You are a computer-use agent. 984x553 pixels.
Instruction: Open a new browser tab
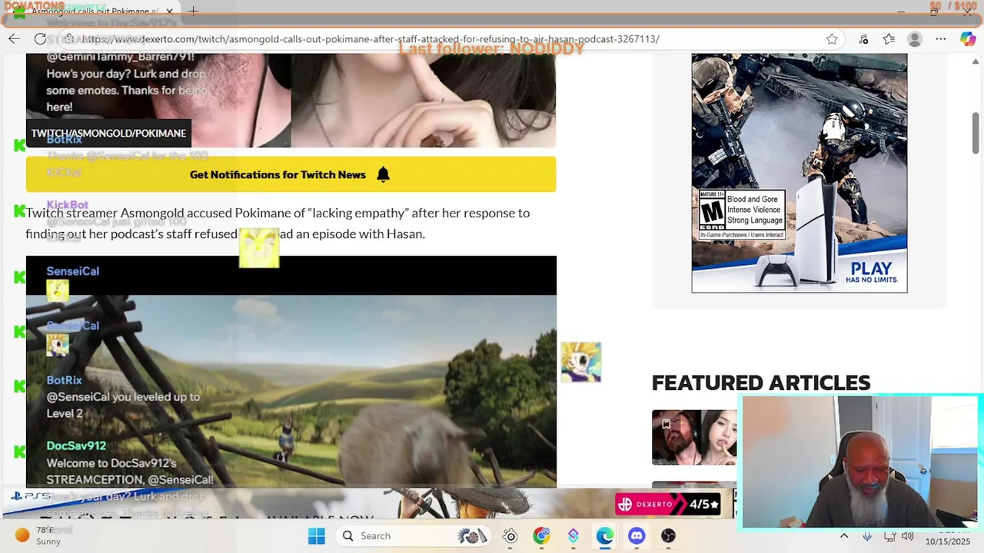point(194,12)
